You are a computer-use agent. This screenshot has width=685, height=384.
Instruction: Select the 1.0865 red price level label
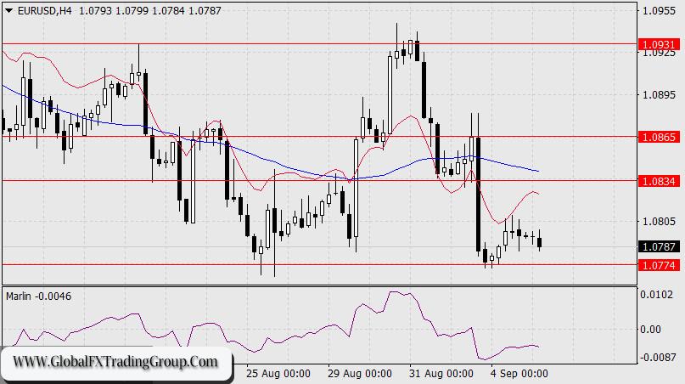660,137
